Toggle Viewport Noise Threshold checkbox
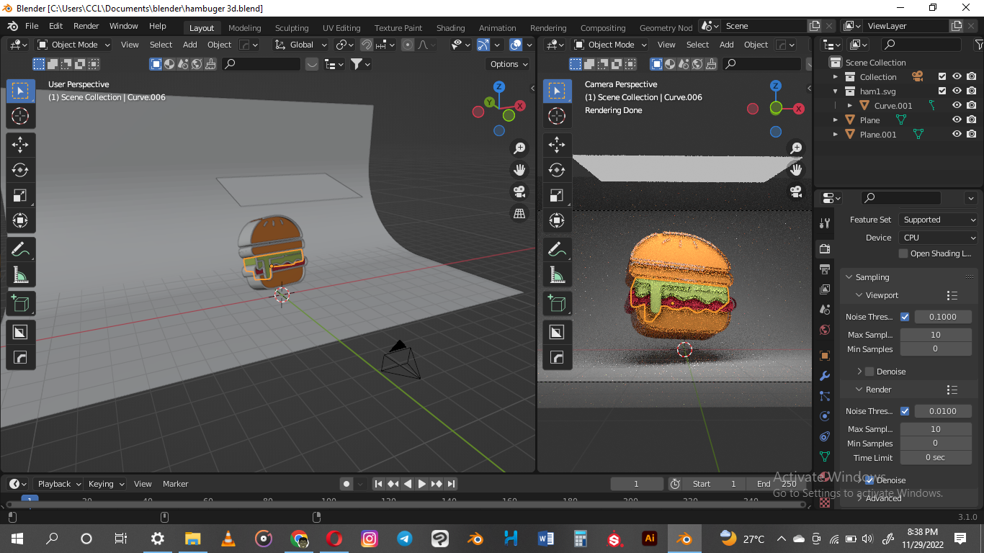984x553 pixels. [905, 317]
